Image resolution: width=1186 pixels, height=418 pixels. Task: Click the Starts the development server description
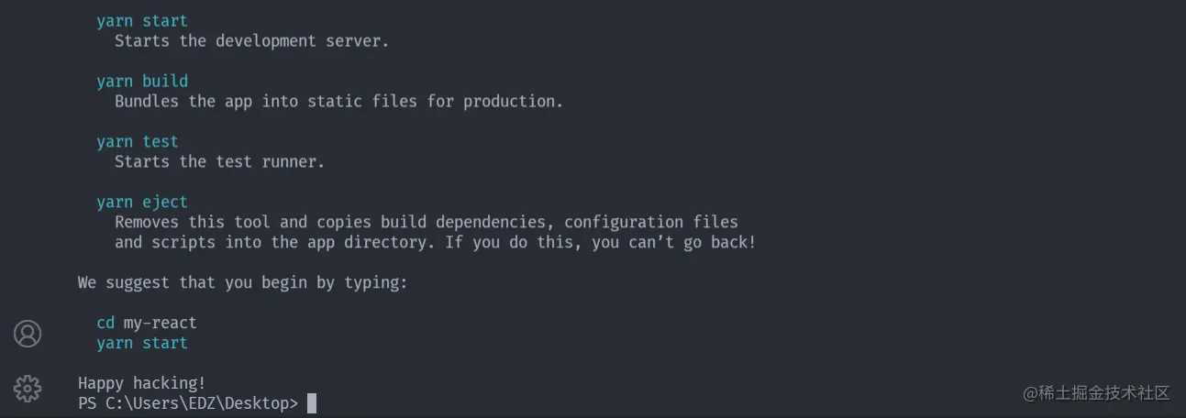point(252,41)
